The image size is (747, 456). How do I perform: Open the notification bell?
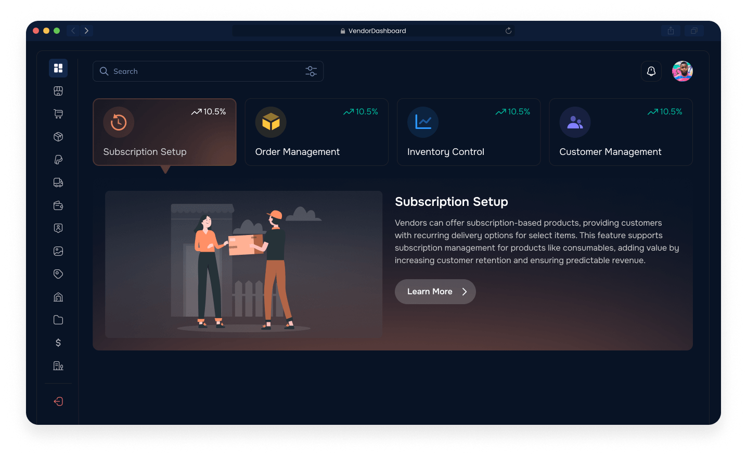tap(651, 71)
